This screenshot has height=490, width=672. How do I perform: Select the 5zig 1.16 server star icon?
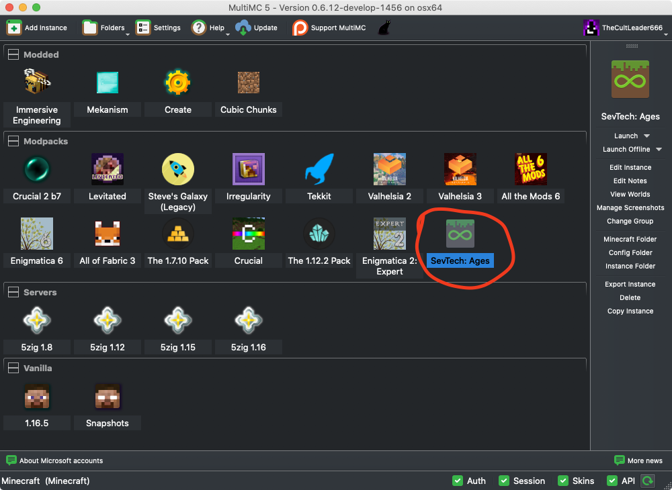point(248,320)
